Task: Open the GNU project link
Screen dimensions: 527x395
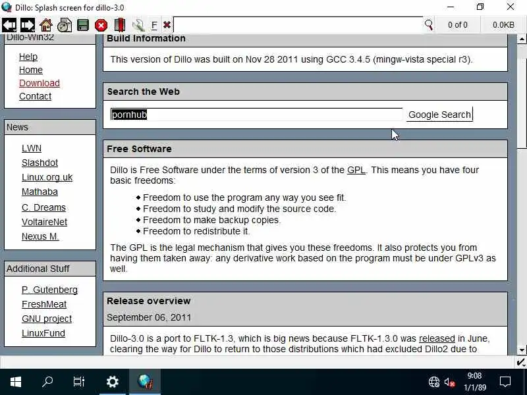Action: 47,319
